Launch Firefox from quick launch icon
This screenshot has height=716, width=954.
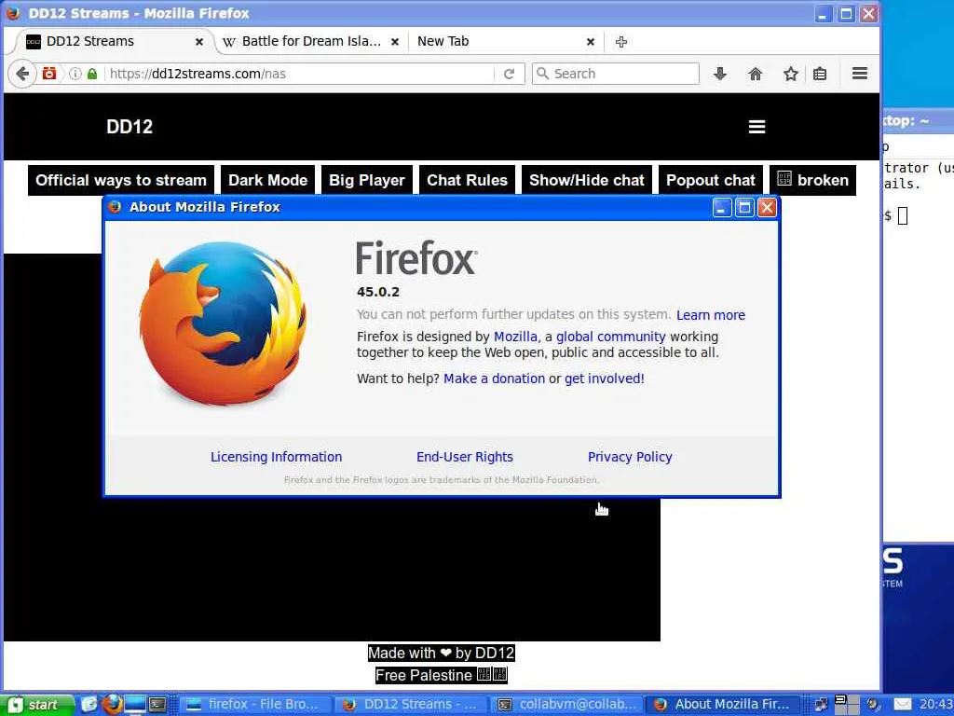pyautogui.click(x=113, y=705)
